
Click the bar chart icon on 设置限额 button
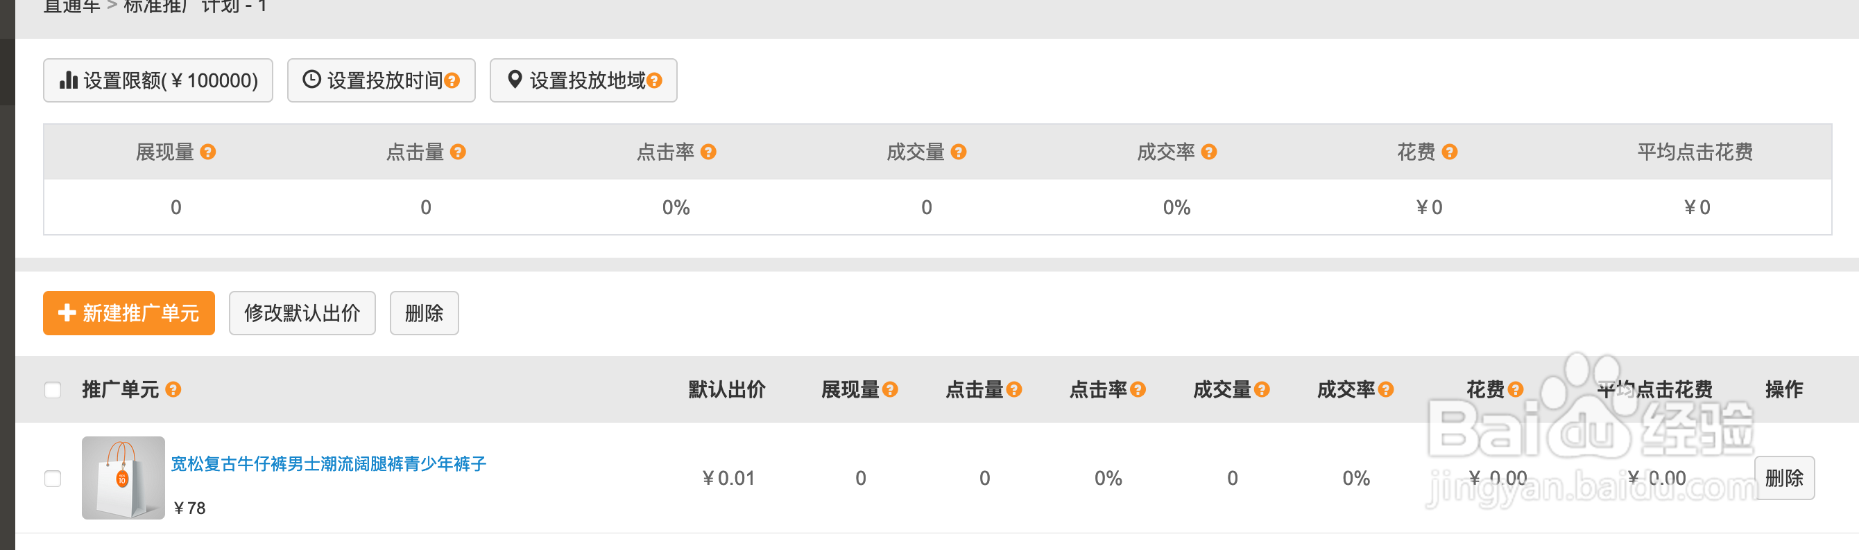[69, 81]
